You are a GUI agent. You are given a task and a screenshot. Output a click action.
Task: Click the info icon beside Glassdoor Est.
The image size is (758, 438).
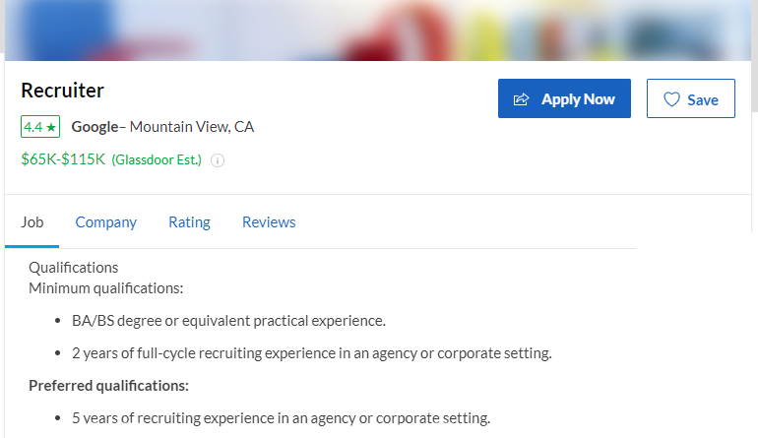point(218,160)
